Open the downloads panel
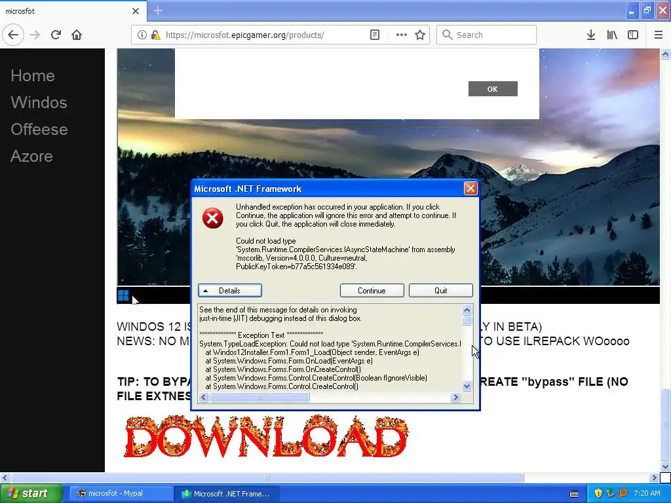This screenshot has height=503, width=671. pyautogui.click(x=591, y=35)
